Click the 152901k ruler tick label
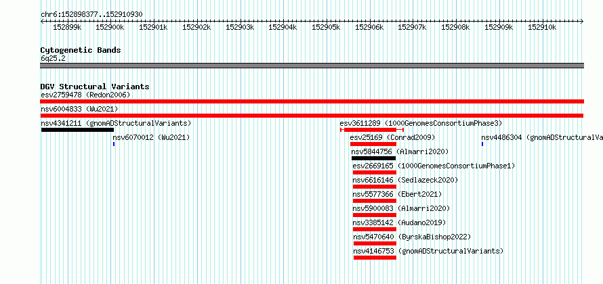603x284 pixels. [x=153, y=27]
